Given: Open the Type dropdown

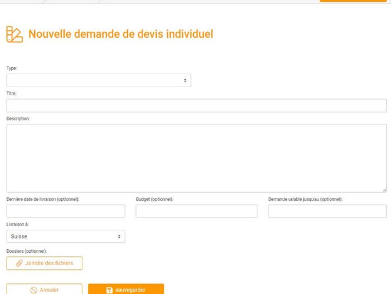Looking at the screenshot, I should coord(98,80).
